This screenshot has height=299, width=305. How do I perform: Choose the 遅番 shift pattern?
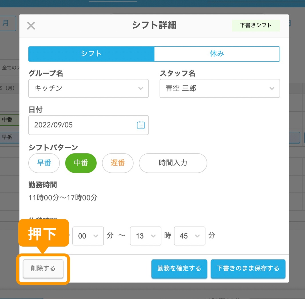tap(118, 163)
